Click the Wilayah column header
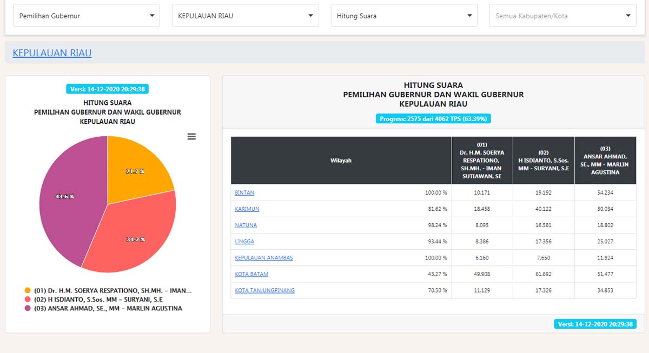The height and width of the screenshot is (353, 649). coord(341,161)
